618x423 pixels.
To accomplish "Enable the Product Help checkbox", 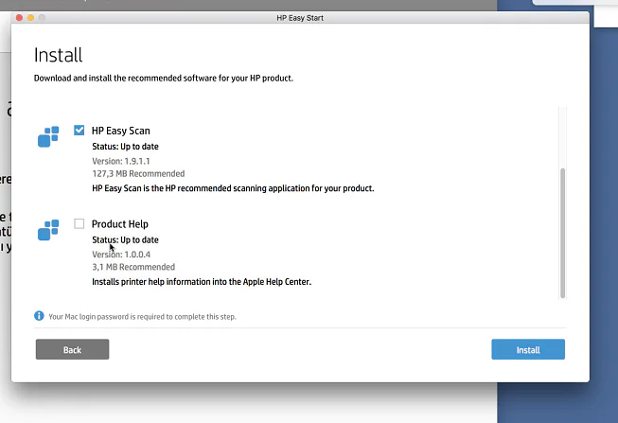I will (79, 223).
